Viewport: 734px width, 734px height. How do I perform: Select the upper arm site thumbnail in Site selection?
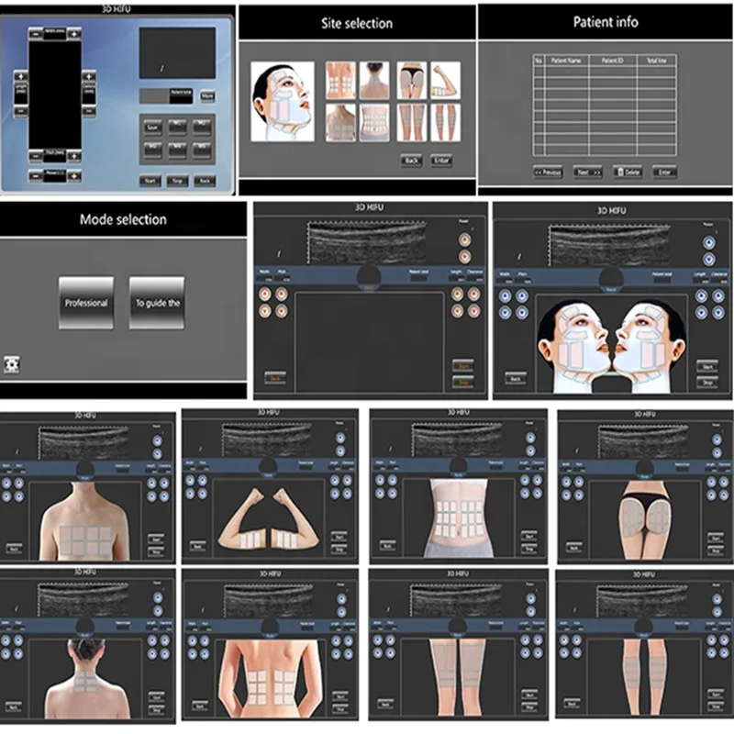click(x=445, y=81)
